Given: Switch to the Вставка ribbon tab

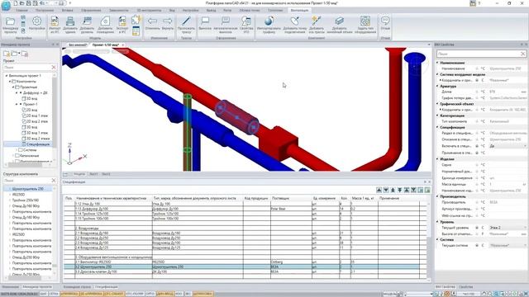Looking at the screenshot, I should point(67,11).
